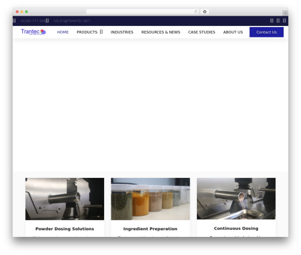This screenshot has height=255, width=301.
Task: Click the Contact Us button
Action: pyautogui.click(x=267, y=32)
